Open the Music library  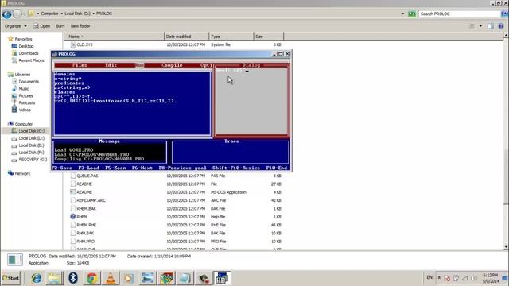click(23, 88)
